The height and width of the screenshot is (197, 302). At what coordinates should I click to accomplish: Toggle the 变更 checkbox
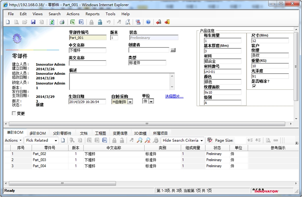coord(14,113)
